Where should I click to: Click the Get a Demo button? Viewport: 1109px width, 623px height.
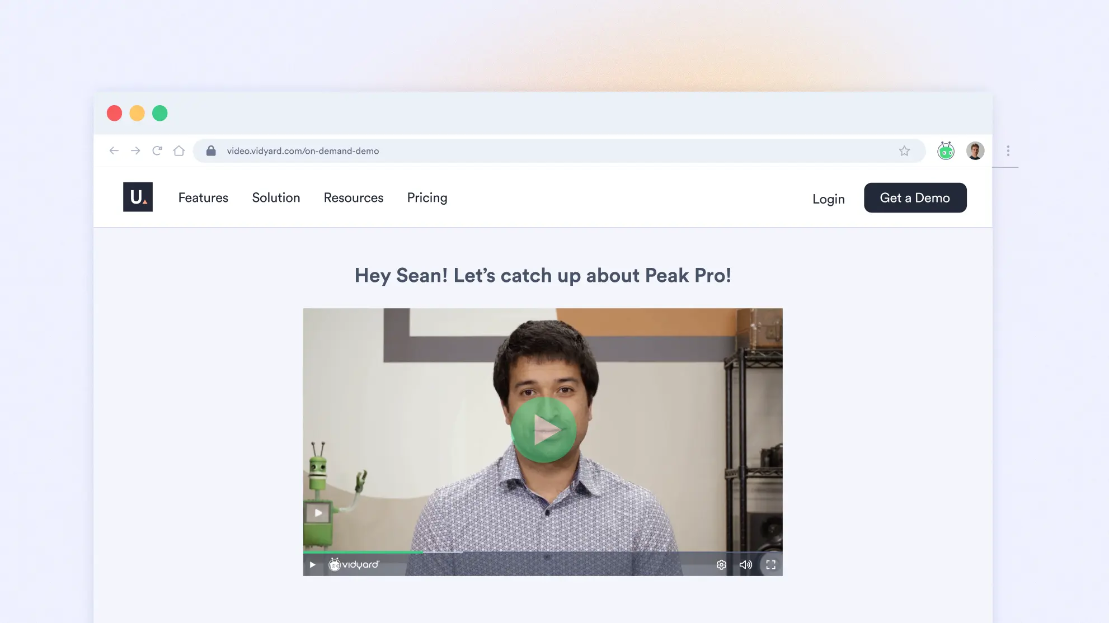[x=915, y=197]
